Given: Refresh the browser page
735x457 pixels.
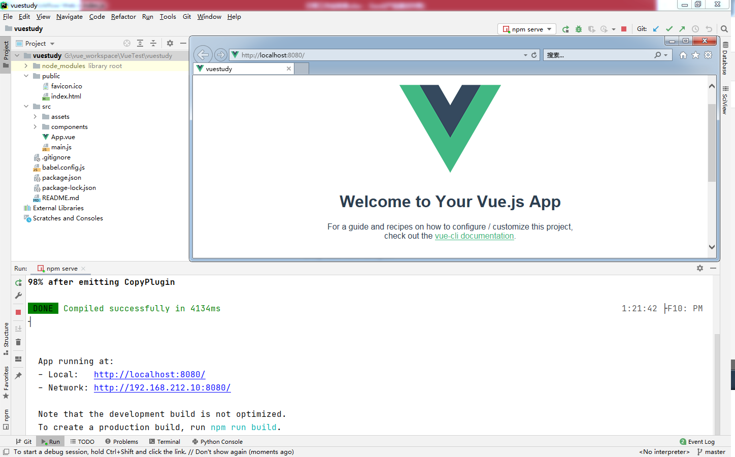Looking at the screenshot, I should (x=534, y=55).
